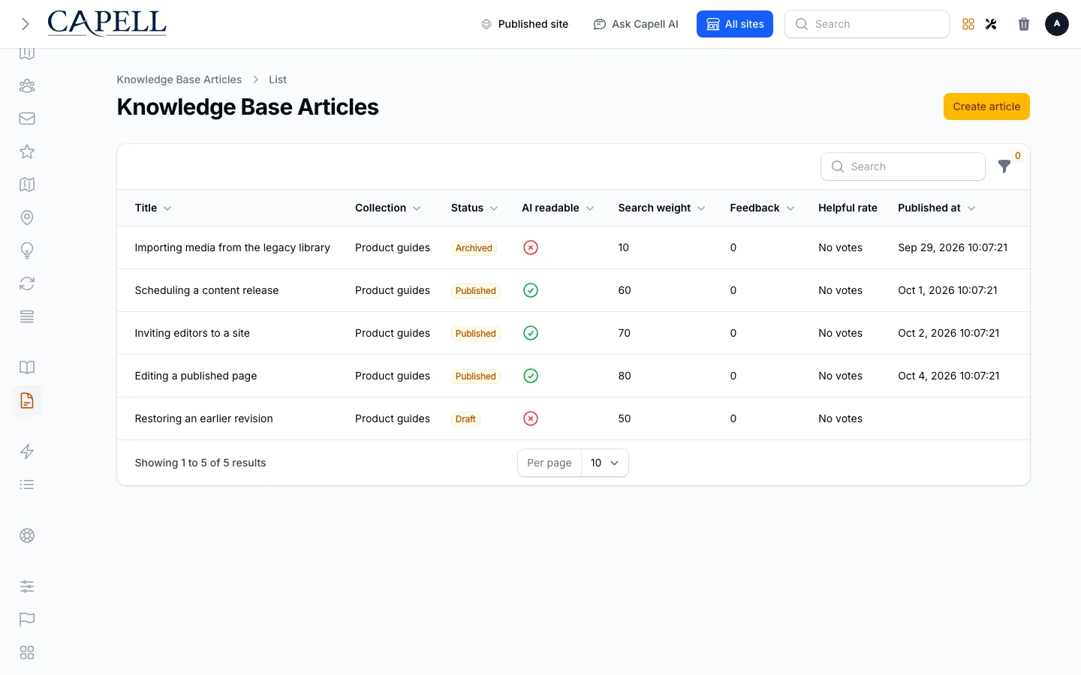Open the flag sidebar icon

(x=27, y=619)
